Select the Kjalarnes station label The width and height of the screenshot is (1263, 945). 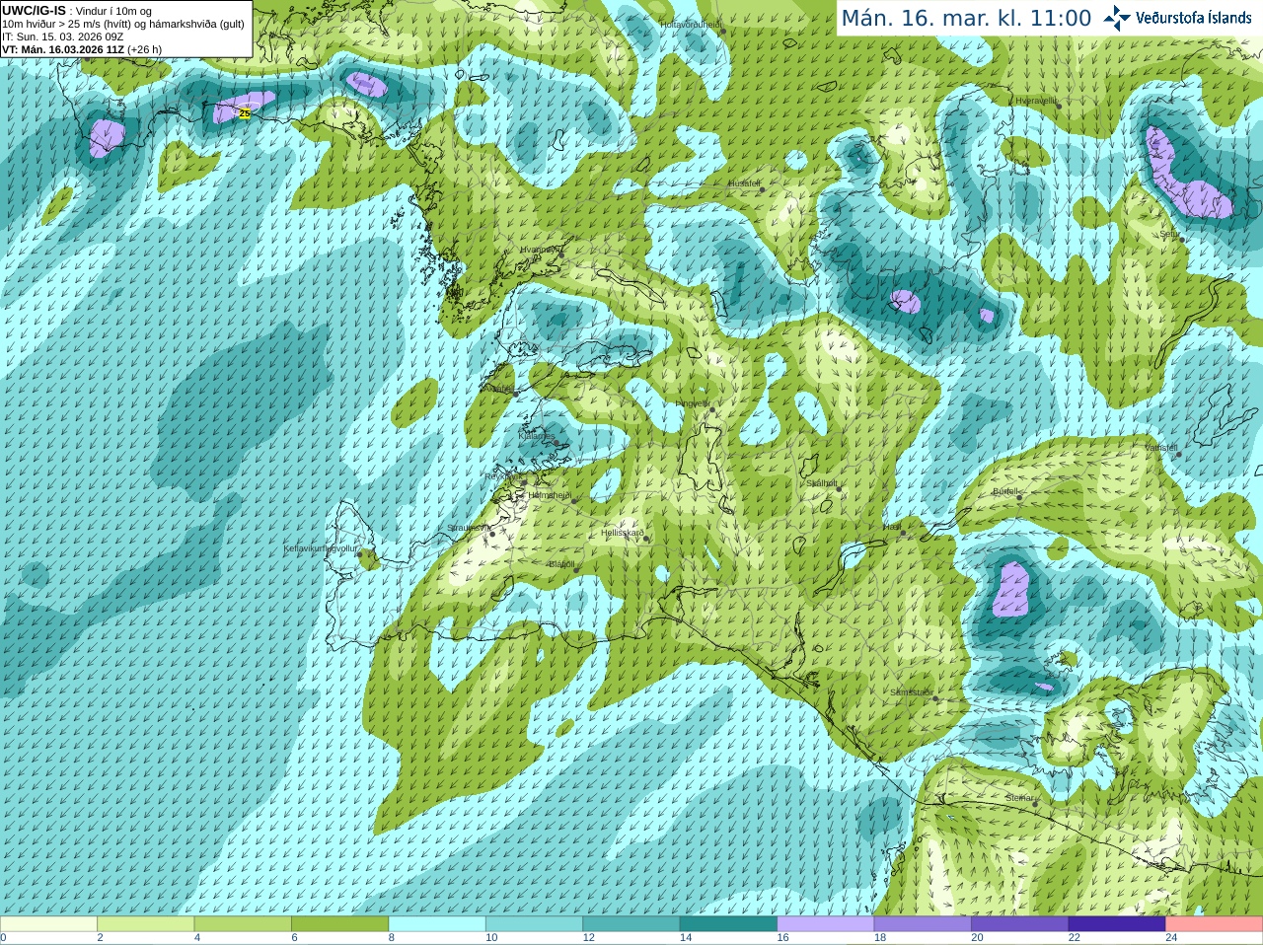[x=537, y=435]
